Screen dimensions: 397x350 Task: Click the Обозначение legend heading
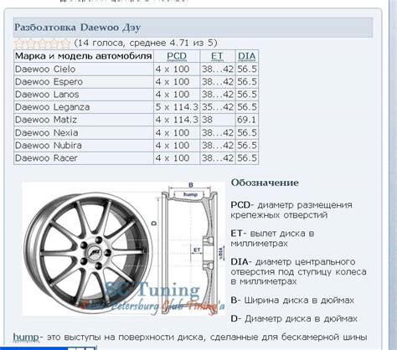pyautogui.click(x=265, y=183)
